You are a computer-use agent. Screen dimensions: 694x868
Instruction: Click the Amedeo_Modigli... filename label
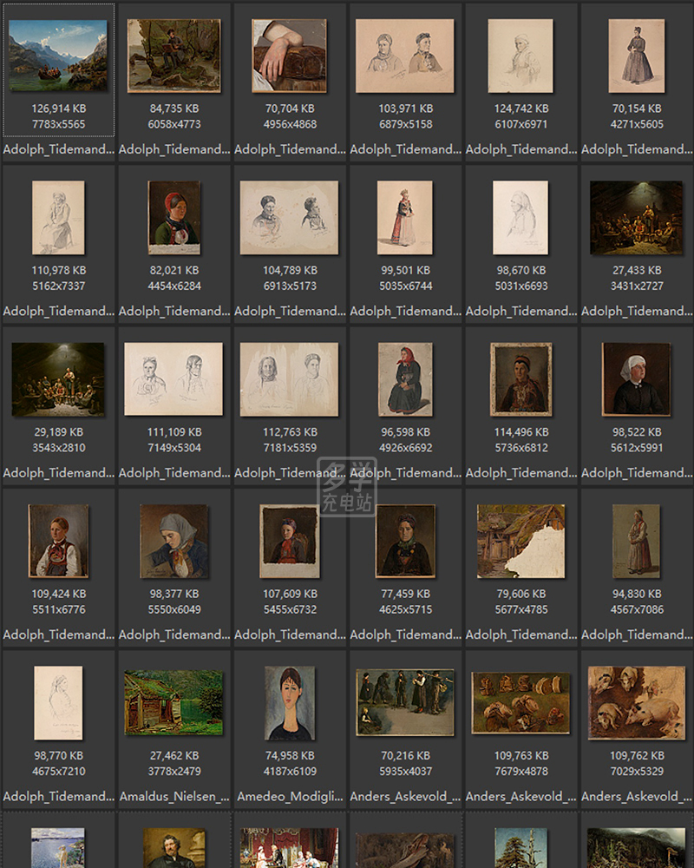289,796
